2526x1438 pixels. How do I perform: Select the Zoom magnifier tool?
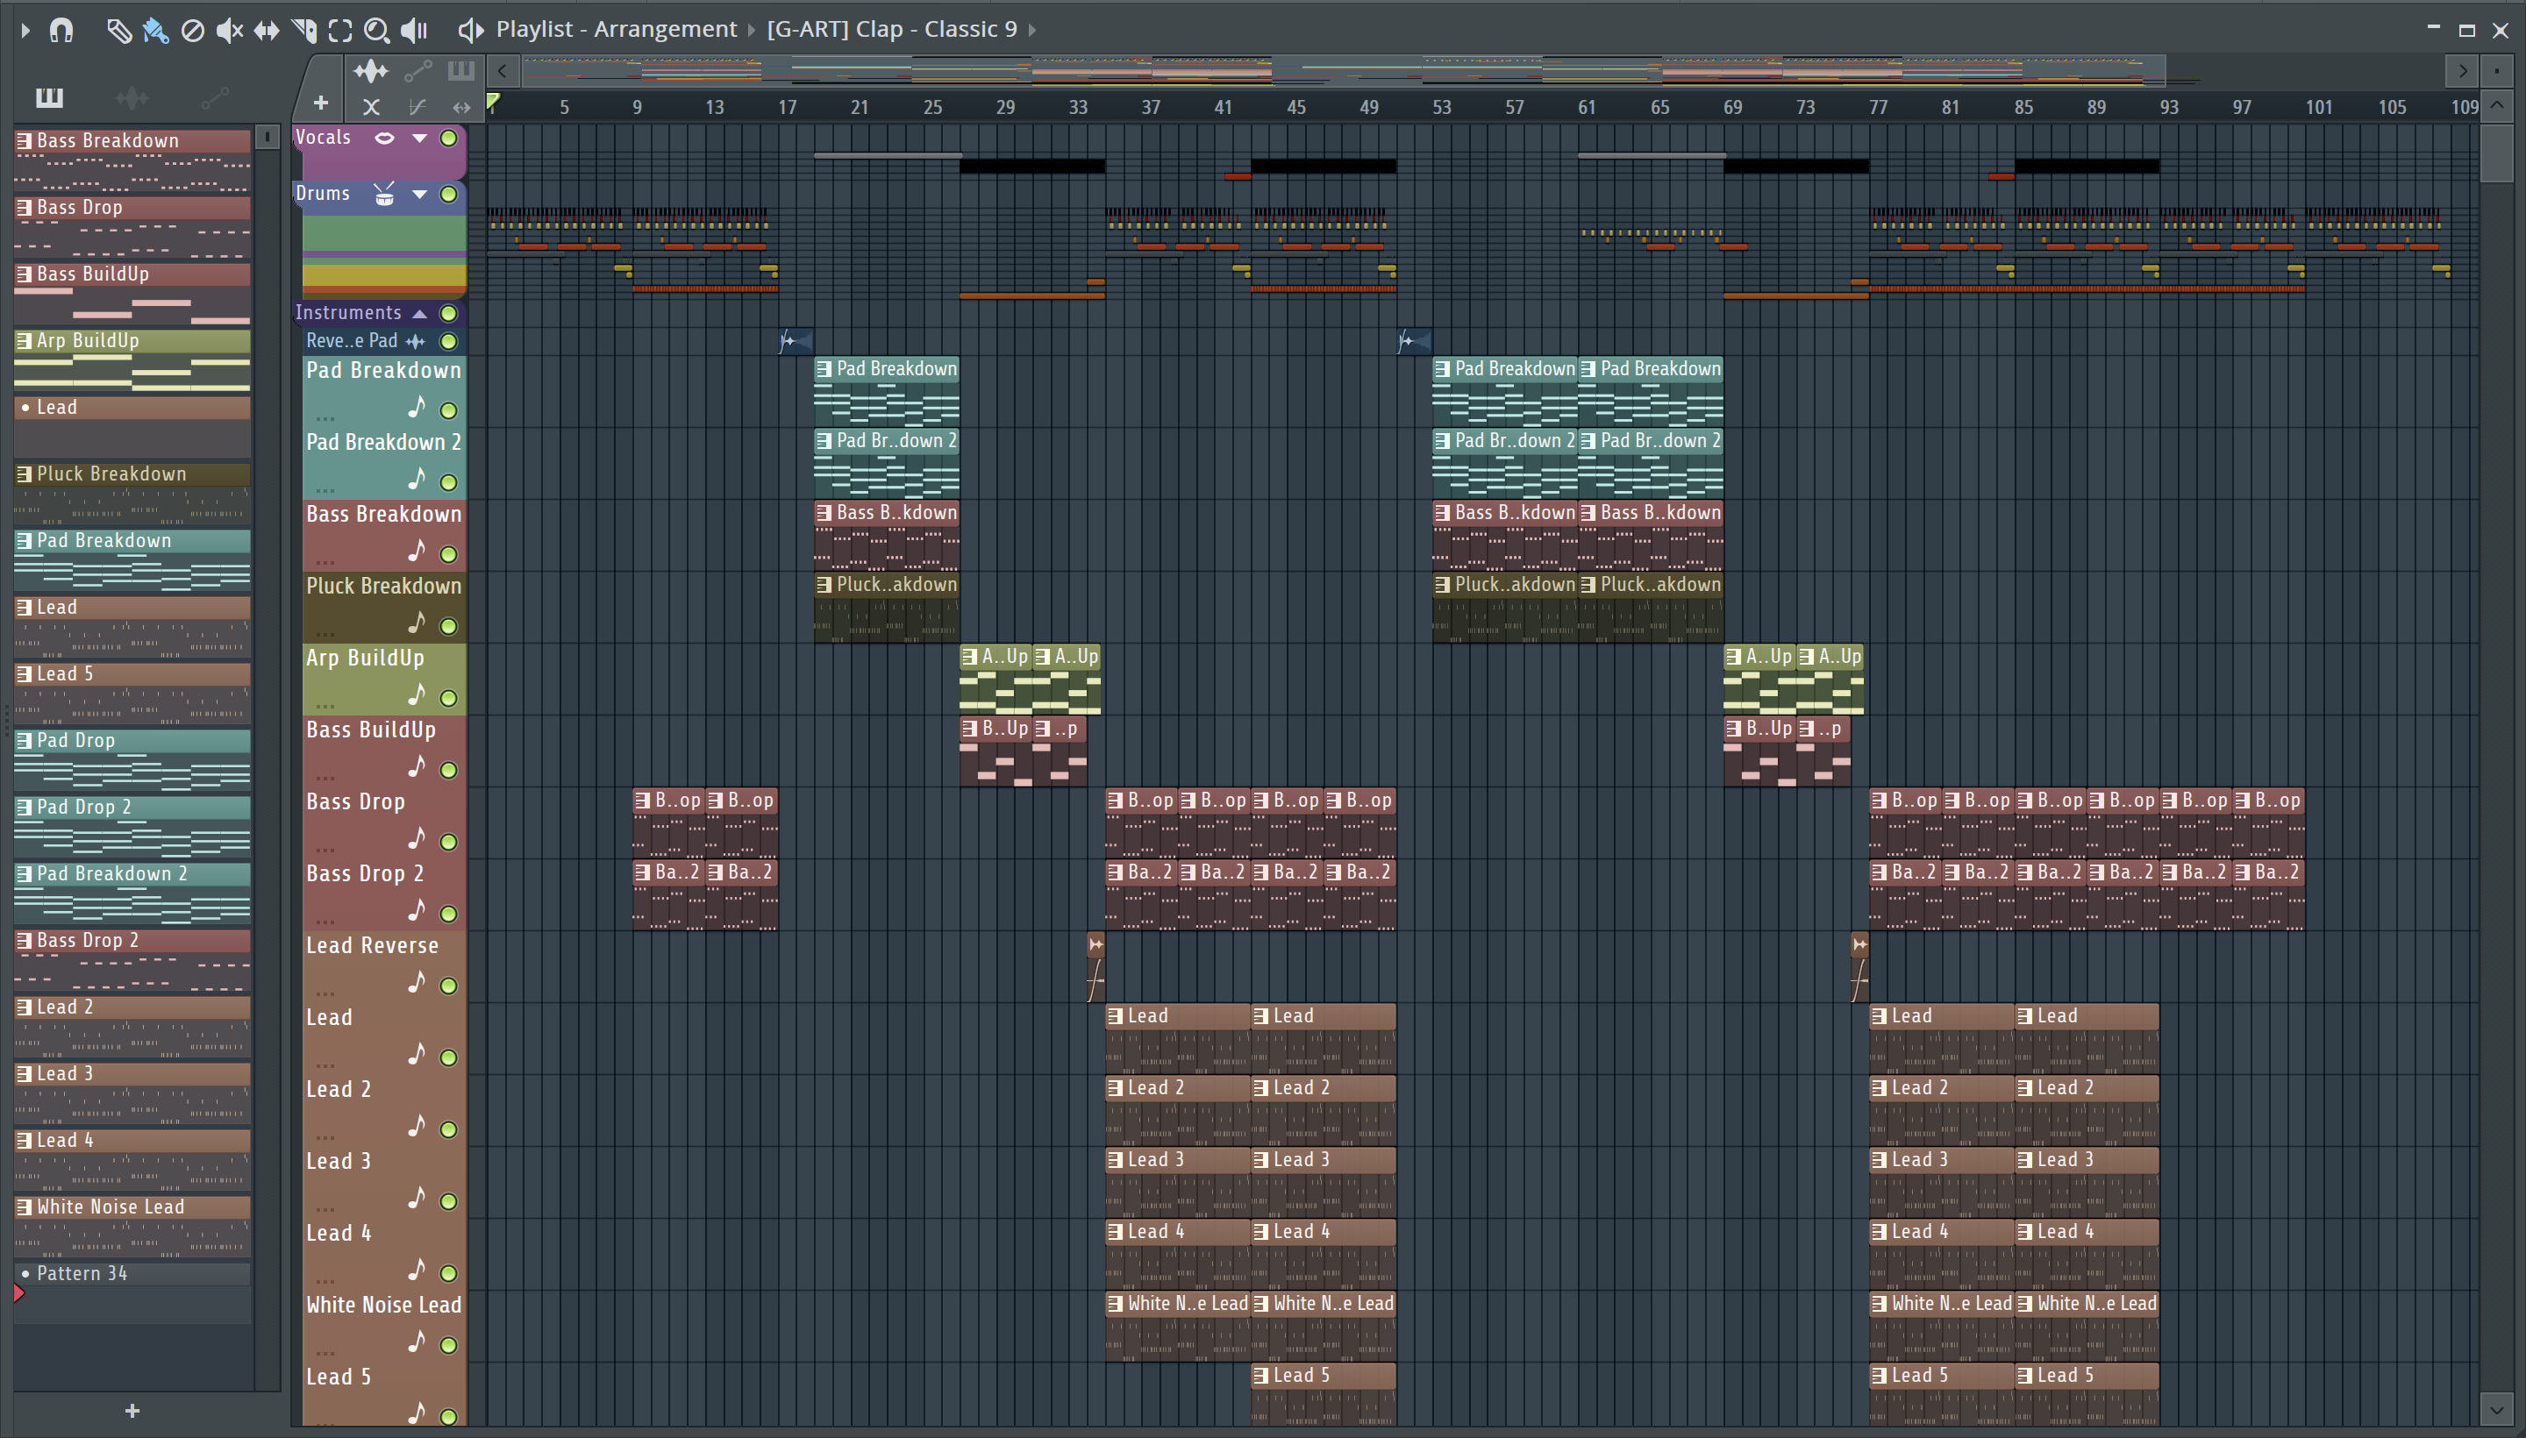(x=376, y=30)
